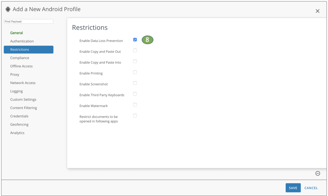Open the General payload section
Viewport: 328px width, 196px height.
click(16, 33)
